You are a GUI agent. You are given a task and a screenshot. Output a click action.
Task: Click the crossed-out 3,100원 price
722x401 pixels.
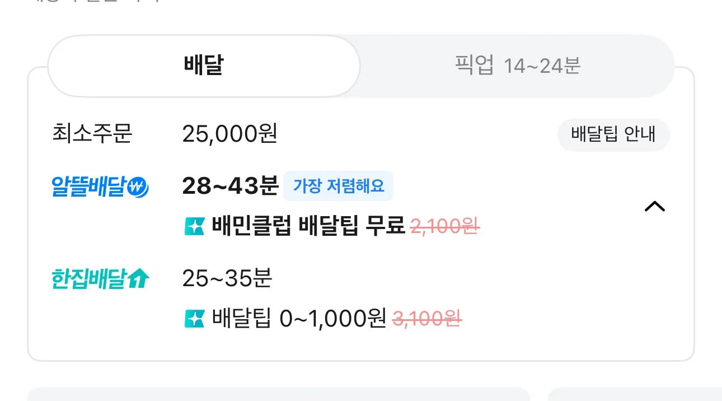point(428,319)
